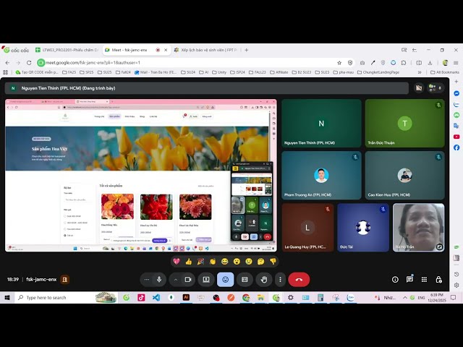The width and height of the screenshot is (463, 347).
Task: Open a new browser tab with plus
Action: (246, 50)
